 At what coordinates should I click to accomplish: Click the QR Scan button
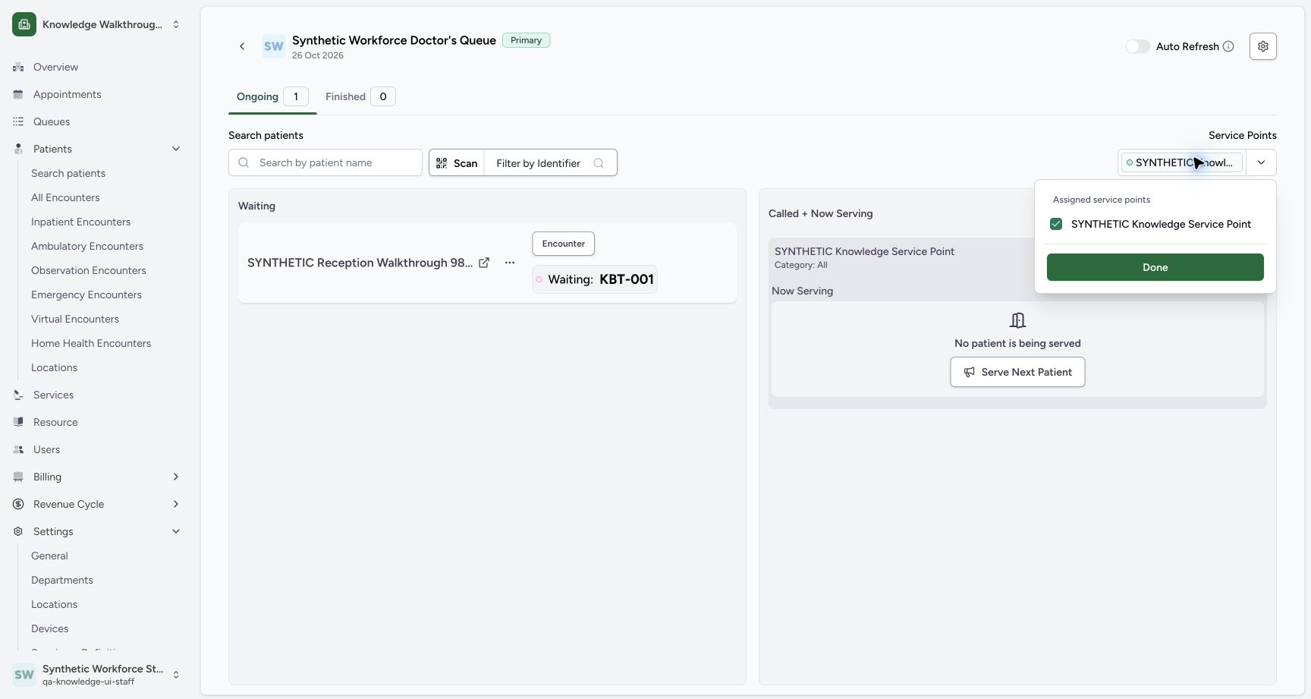457,163
